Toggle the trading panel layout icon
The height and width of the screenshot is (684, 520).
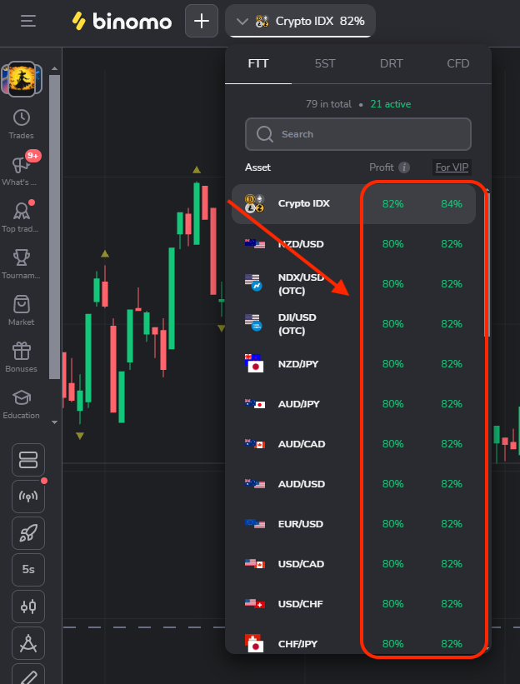click(x=27, y=460)
